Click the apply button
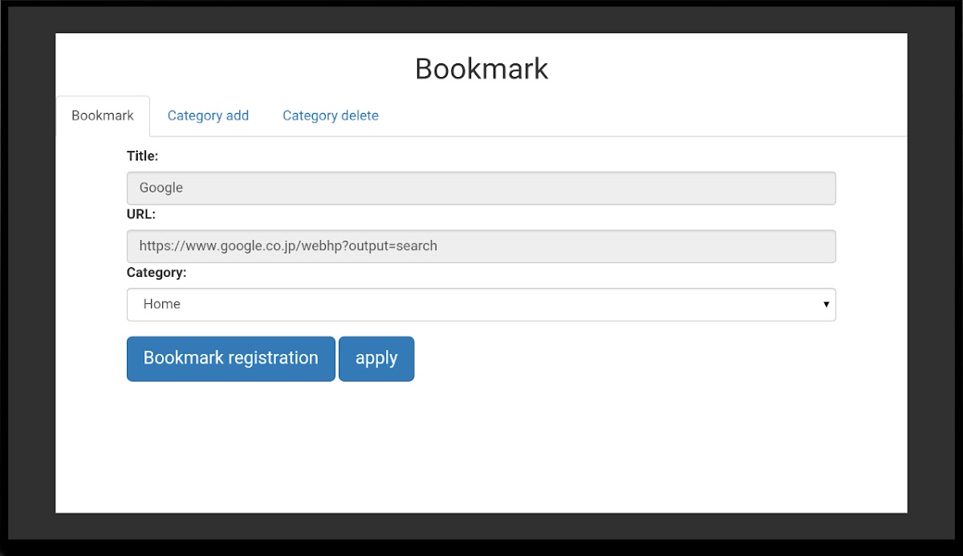963x556 pixels. click(x=376, y=359)
